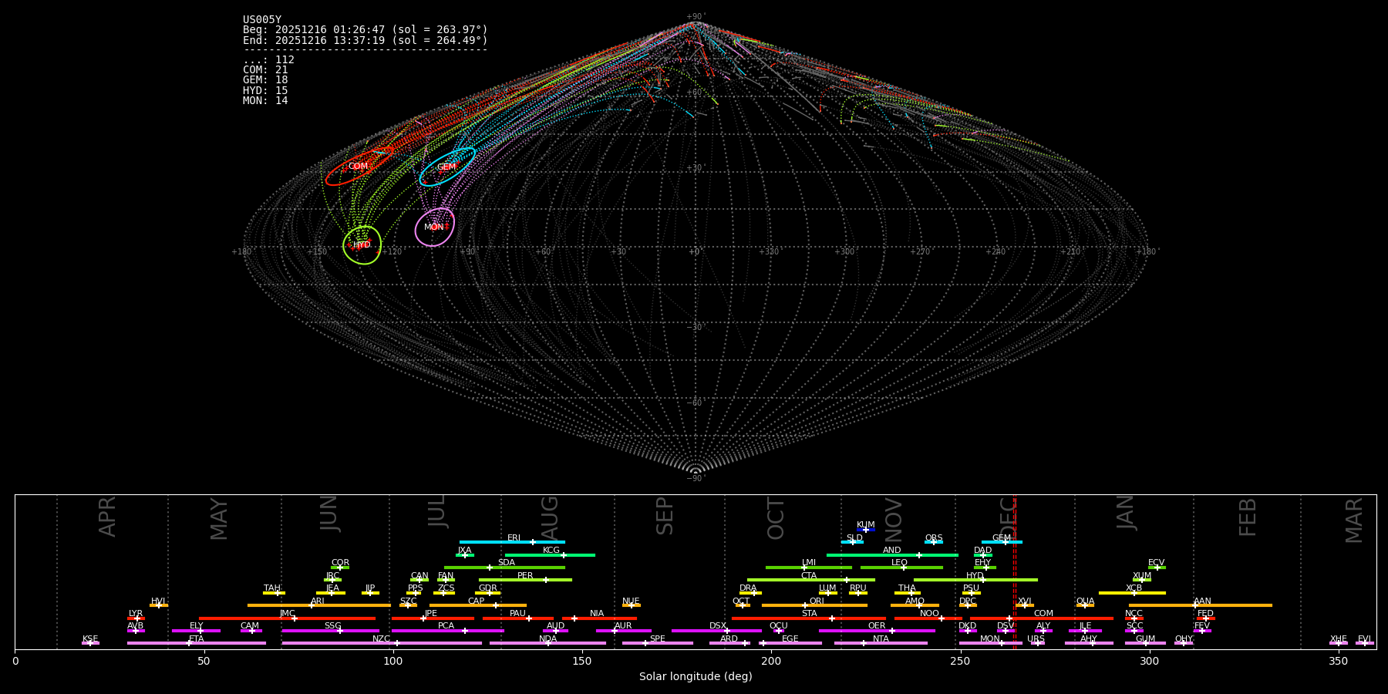Viewport: 1388px width, 694px height.
Task: Click the Beg: 20251216 01:26:47 line
Action: tap(366, 30)
